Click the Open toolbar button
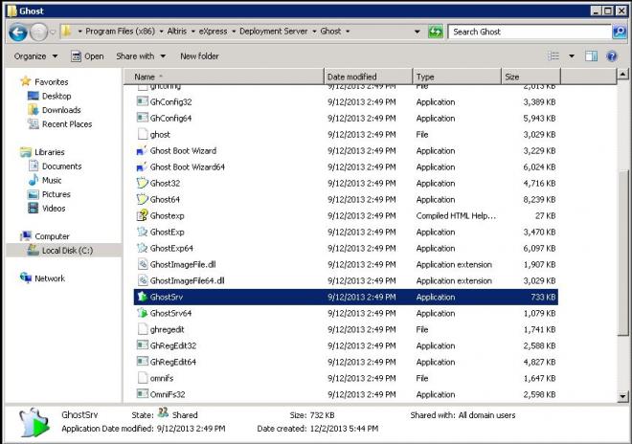632x444 pixels. (87, 56)
